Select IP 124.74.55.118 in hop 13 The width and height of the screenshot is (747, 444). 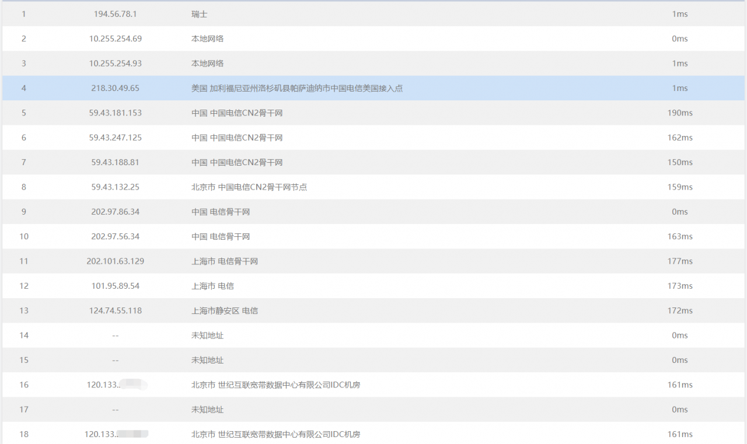(x=116, y=310)
